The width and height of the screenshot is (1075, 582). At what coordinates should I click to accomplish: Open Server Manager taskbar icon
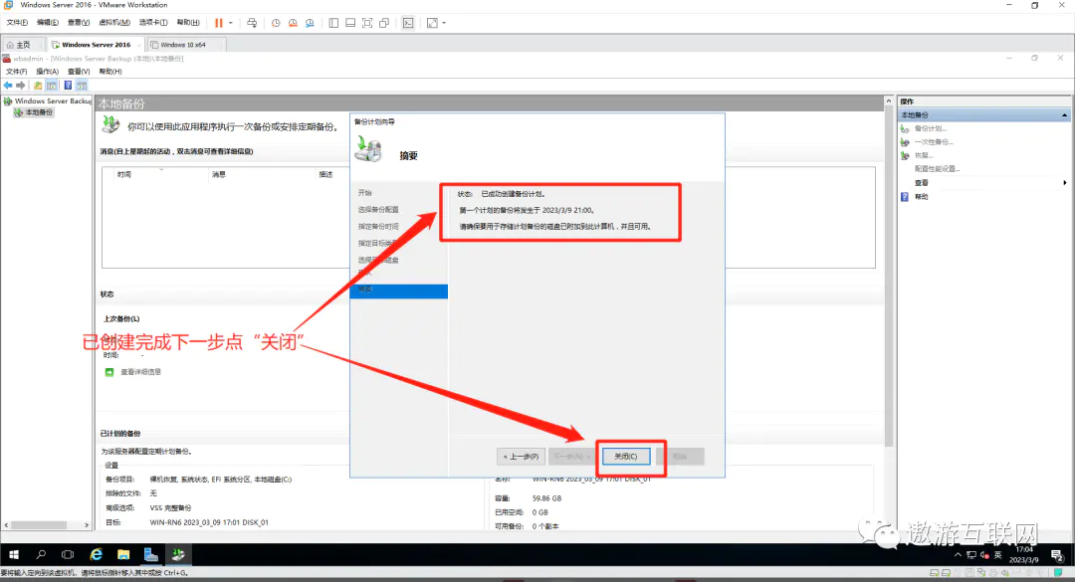tap(151, 554)
